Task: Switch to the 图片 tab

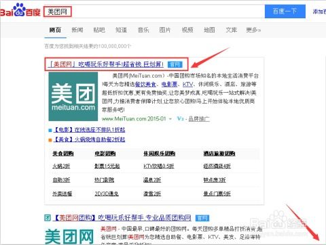Action: 165,30
